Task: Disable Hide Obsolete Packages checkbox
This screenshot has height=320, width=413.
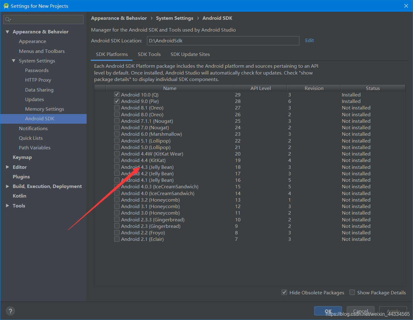Action: (x=284, y=292)
